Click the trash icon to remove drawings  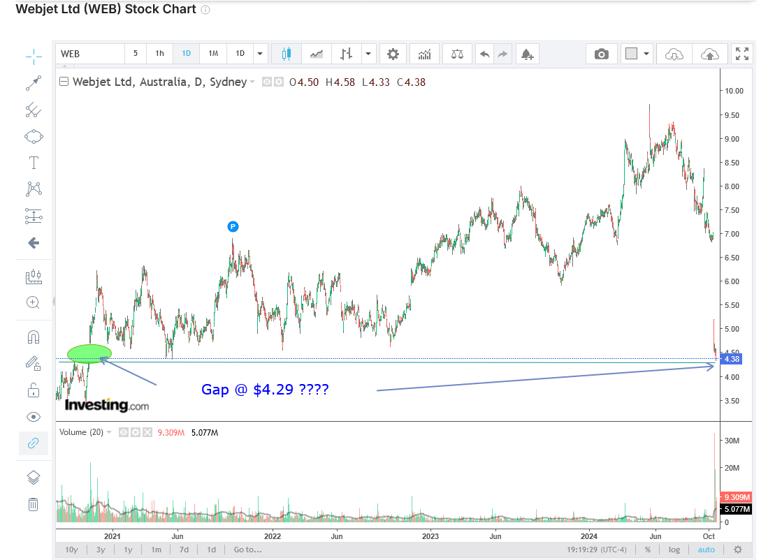[x=33, y=504]
